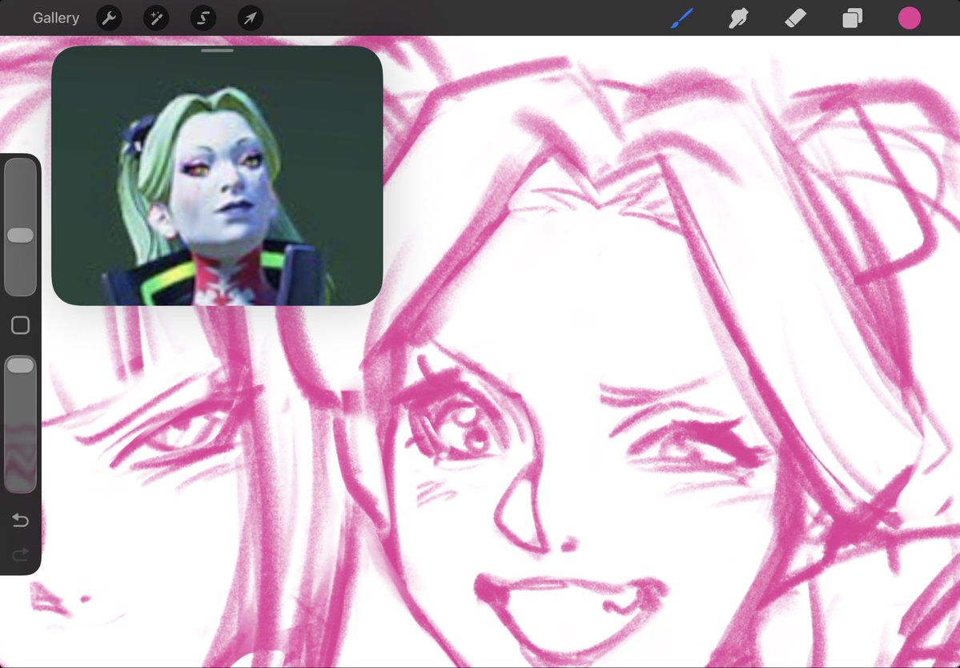Open the Layers panel
The height and width of the screenshot is (668, 960).
click(852, 18)
